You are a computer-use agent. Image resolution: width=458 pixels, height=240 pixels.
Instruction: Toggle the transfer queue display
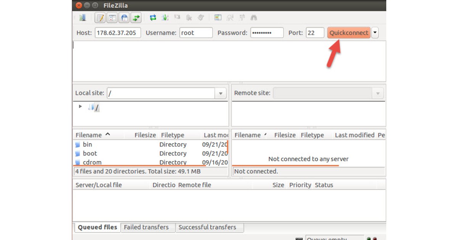coord(136,18)
